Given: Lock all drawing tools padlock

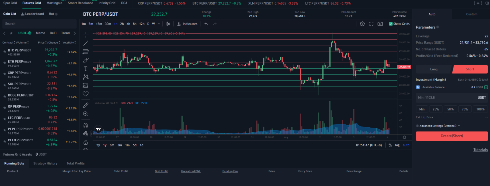Looking at the screenshot, I should 85,142.
